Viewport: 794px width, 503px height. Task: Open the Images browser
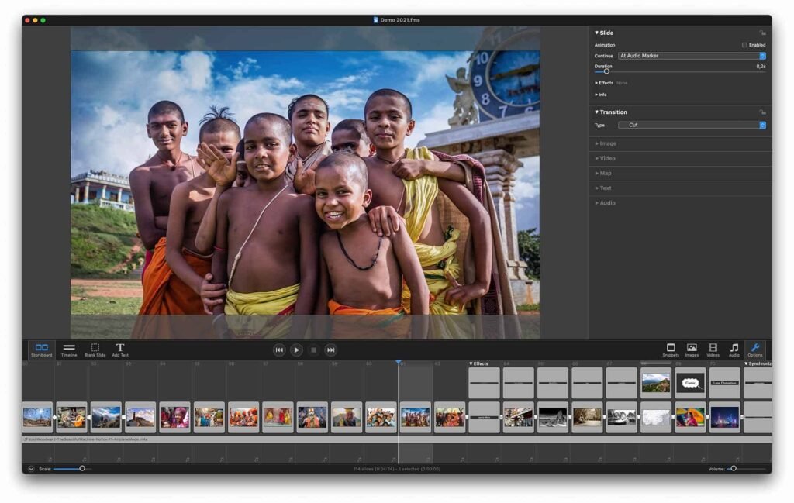click(691, 350)
